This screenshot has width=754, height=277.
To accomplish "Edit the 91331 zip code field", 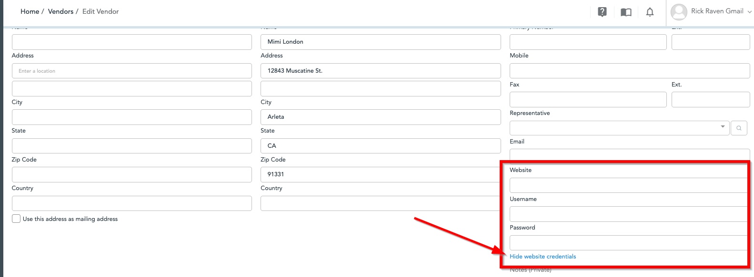I will pyautogui.click(x=381, y=174).
